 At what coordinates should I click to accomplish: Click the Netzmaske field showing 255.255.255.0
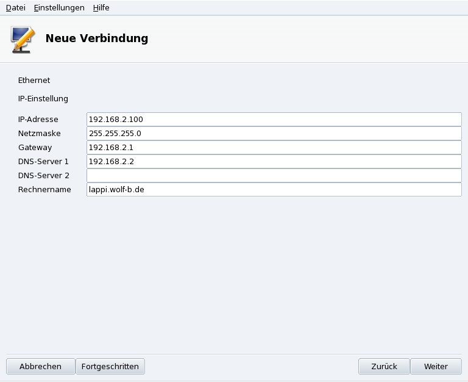click(x=274, y=133)
